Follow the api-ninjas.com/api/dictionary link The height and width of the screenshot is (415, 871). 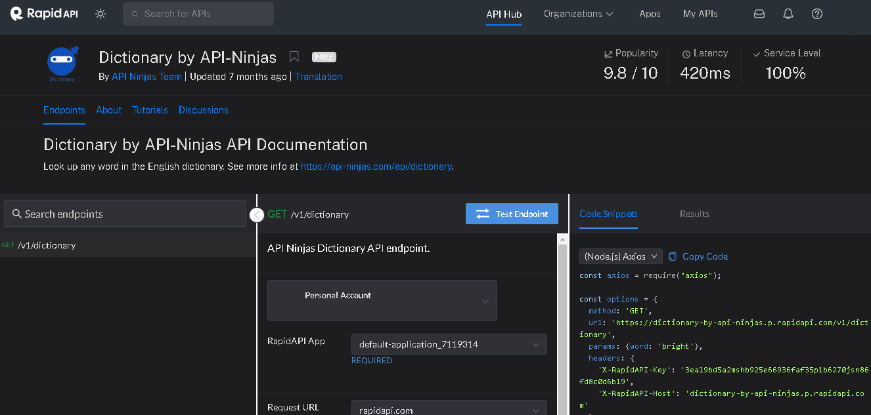(376, 167)
